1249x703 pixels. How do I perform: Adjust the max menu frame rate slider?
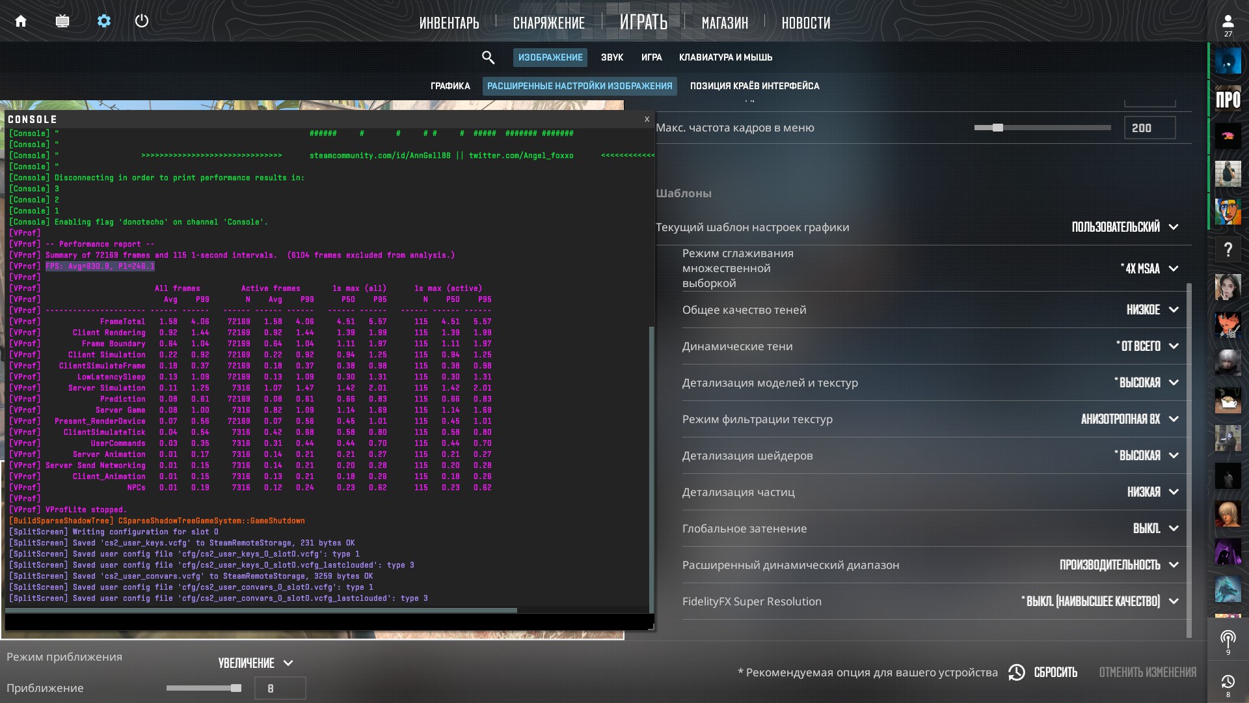(998, 128)
